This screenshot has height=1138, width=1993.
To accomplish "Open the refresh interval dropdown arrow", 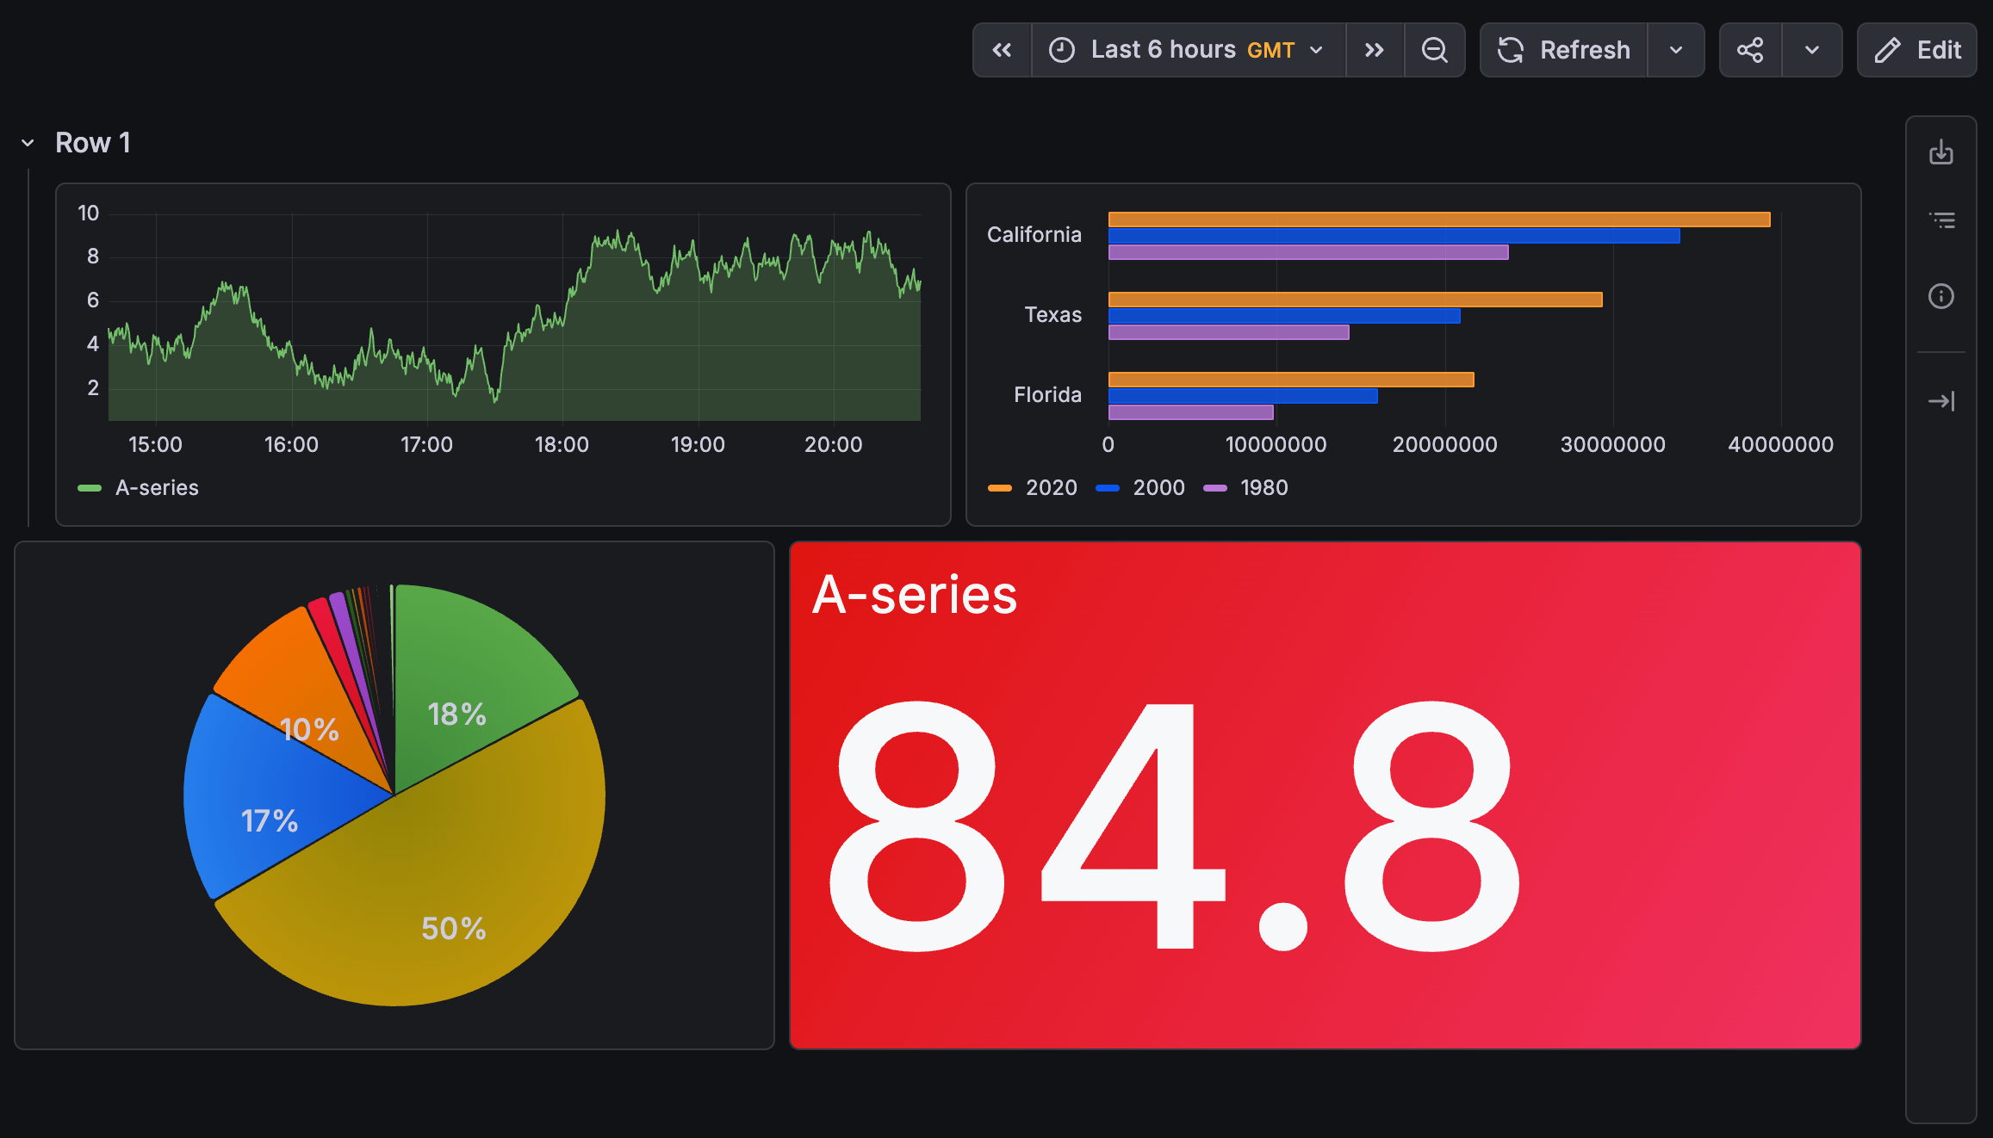I will point(1676,50).
